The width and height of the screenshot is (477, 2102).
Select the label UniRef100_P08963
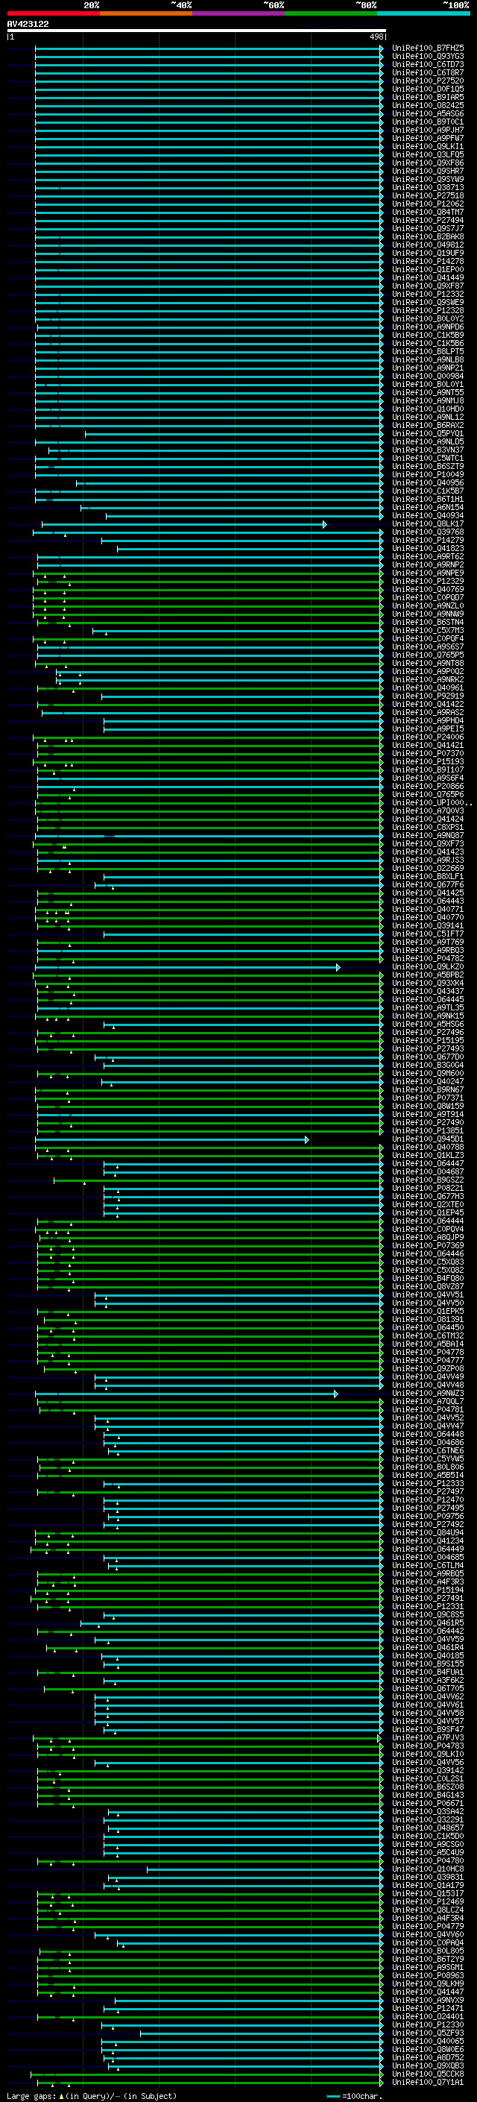point(428,1974)
